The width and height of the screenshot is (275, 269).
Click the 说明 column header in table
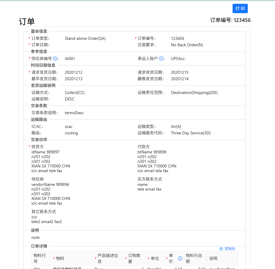[213, 258]
